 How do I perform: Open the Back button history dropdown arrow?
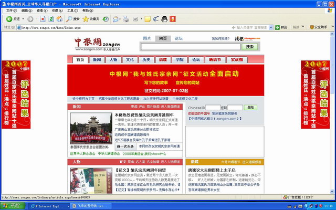[23, 19]
